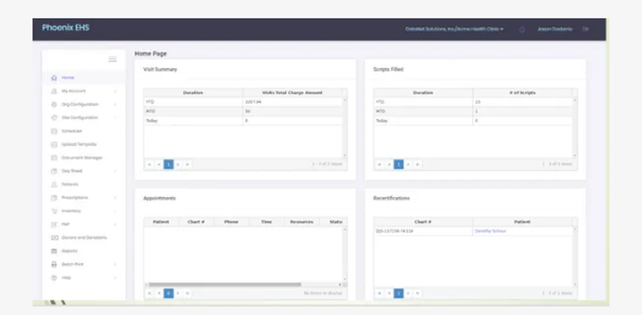642x315 pixels.
Task: Open patient link Dorothy Schnur in Recertifications
Action: [x=490, y=231]
